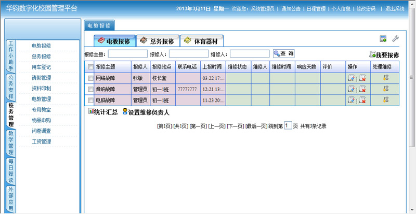Click the delete icon for 网络故障 row

coord(362,78)
